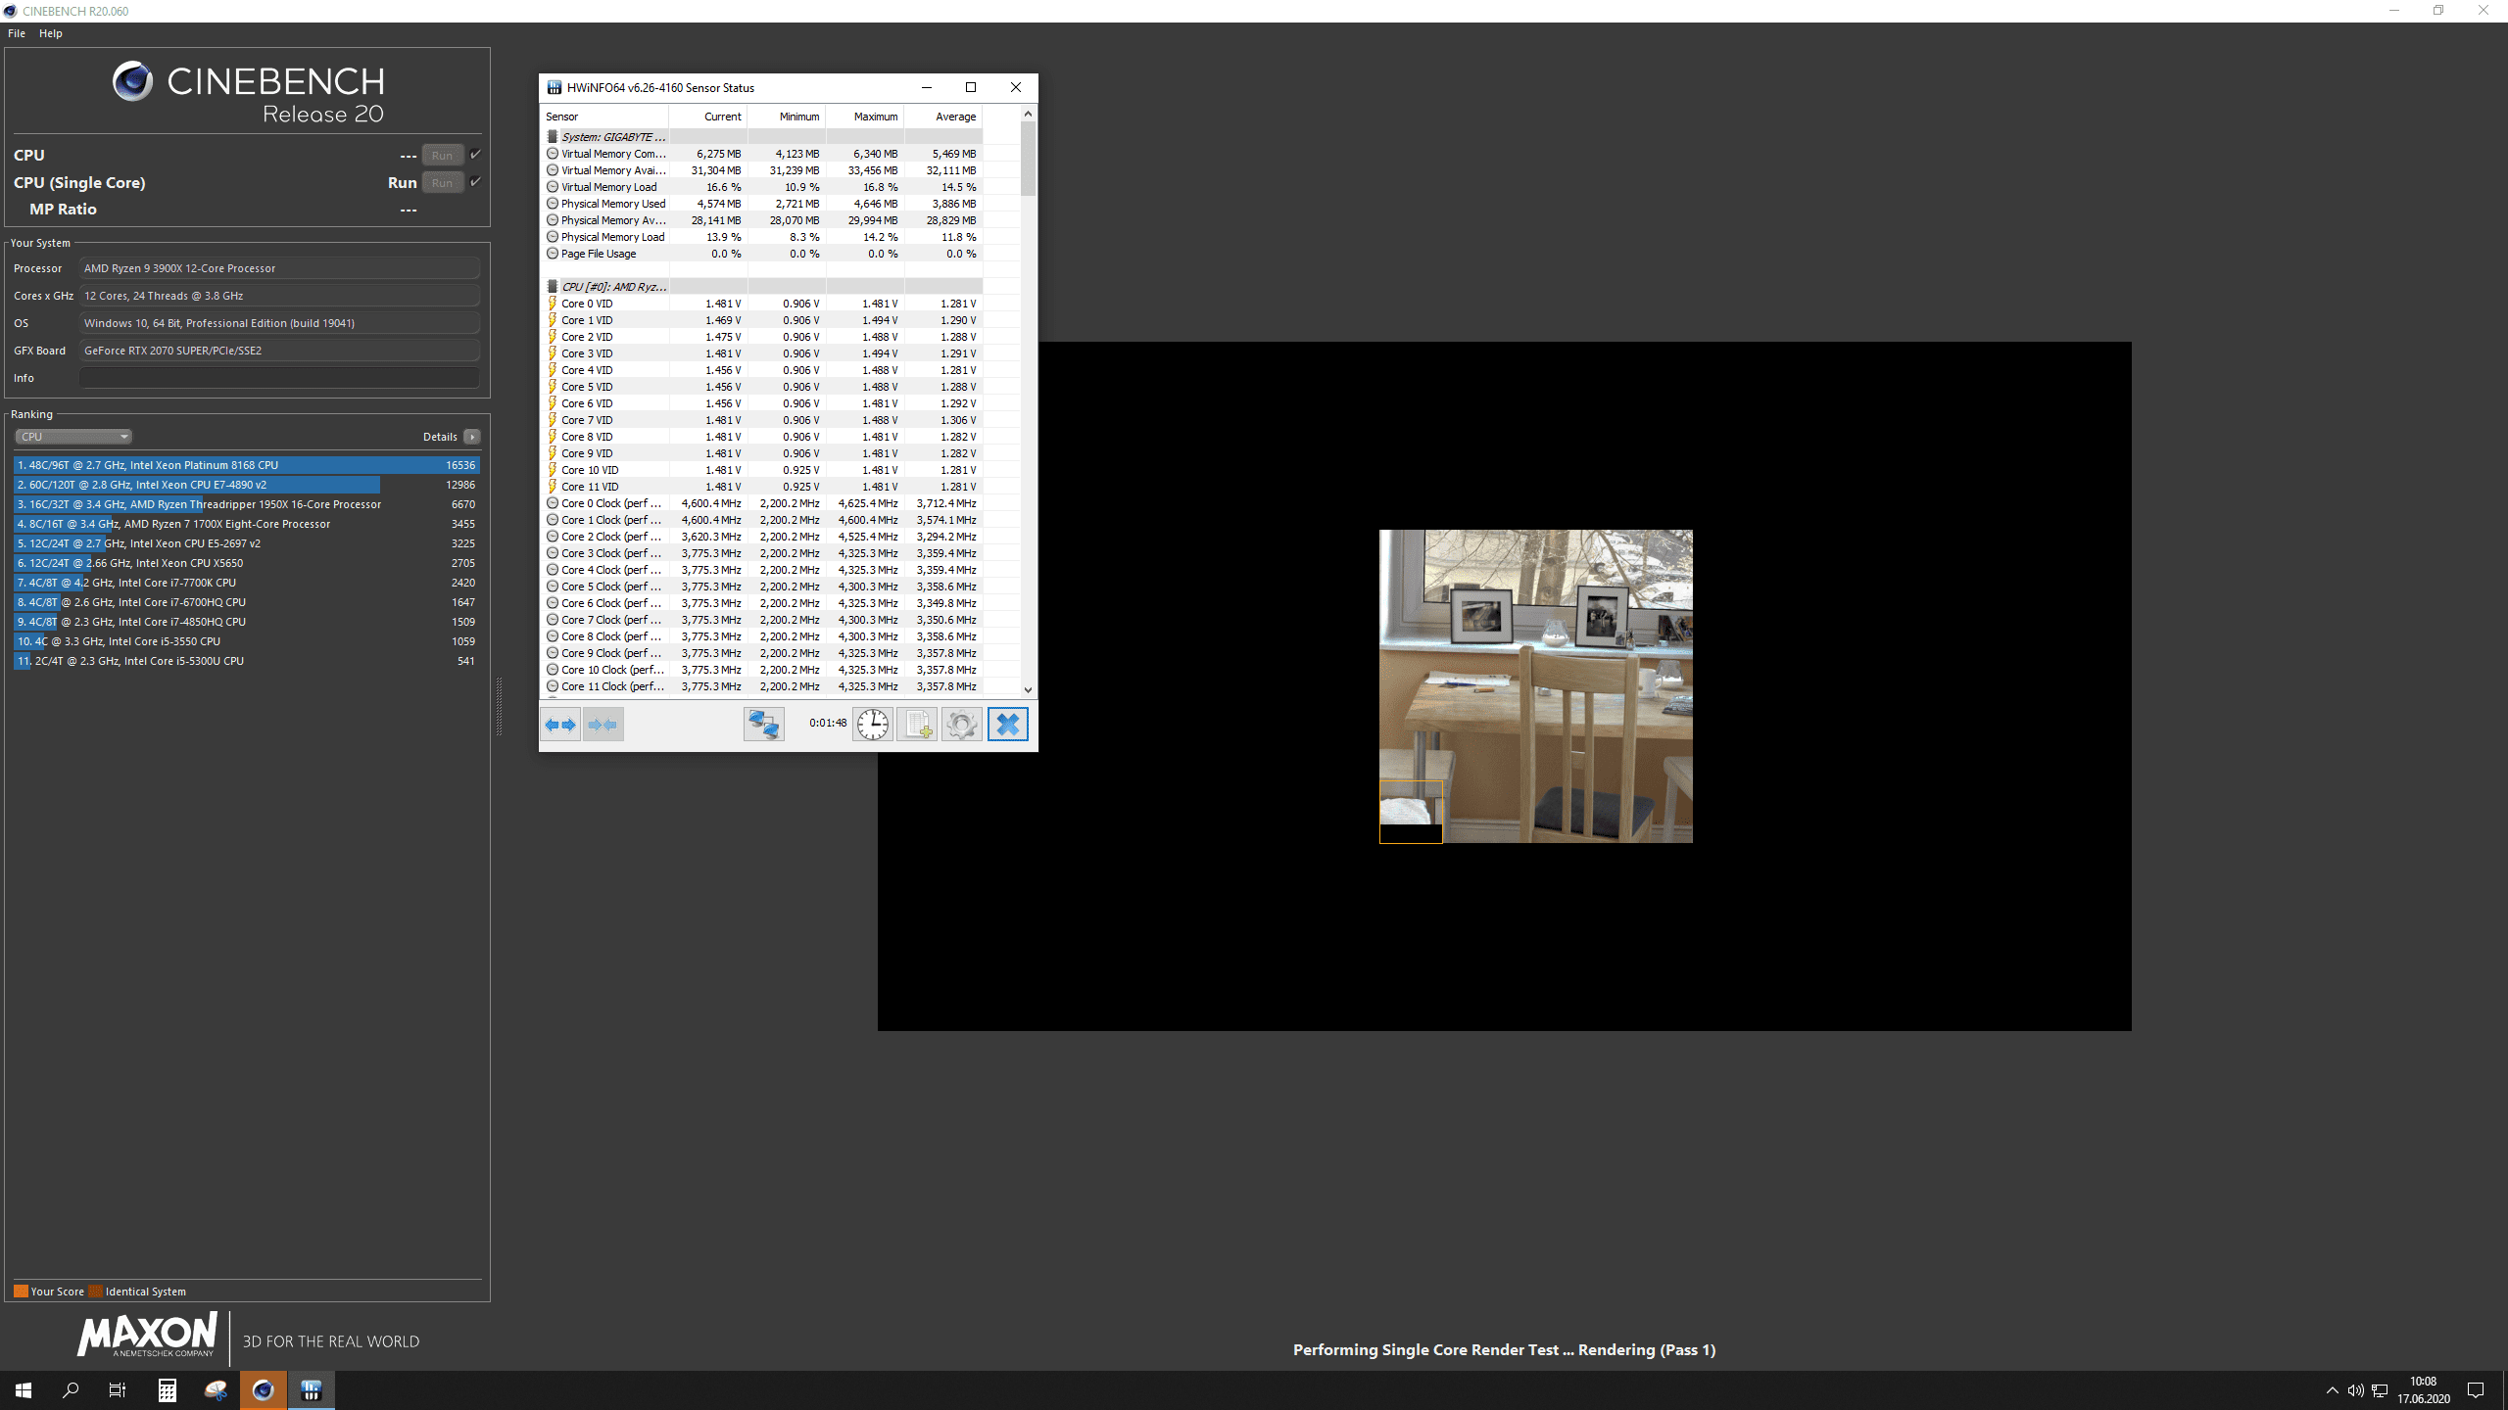
Task: Open the File menu
Action: tap(17, 33)
